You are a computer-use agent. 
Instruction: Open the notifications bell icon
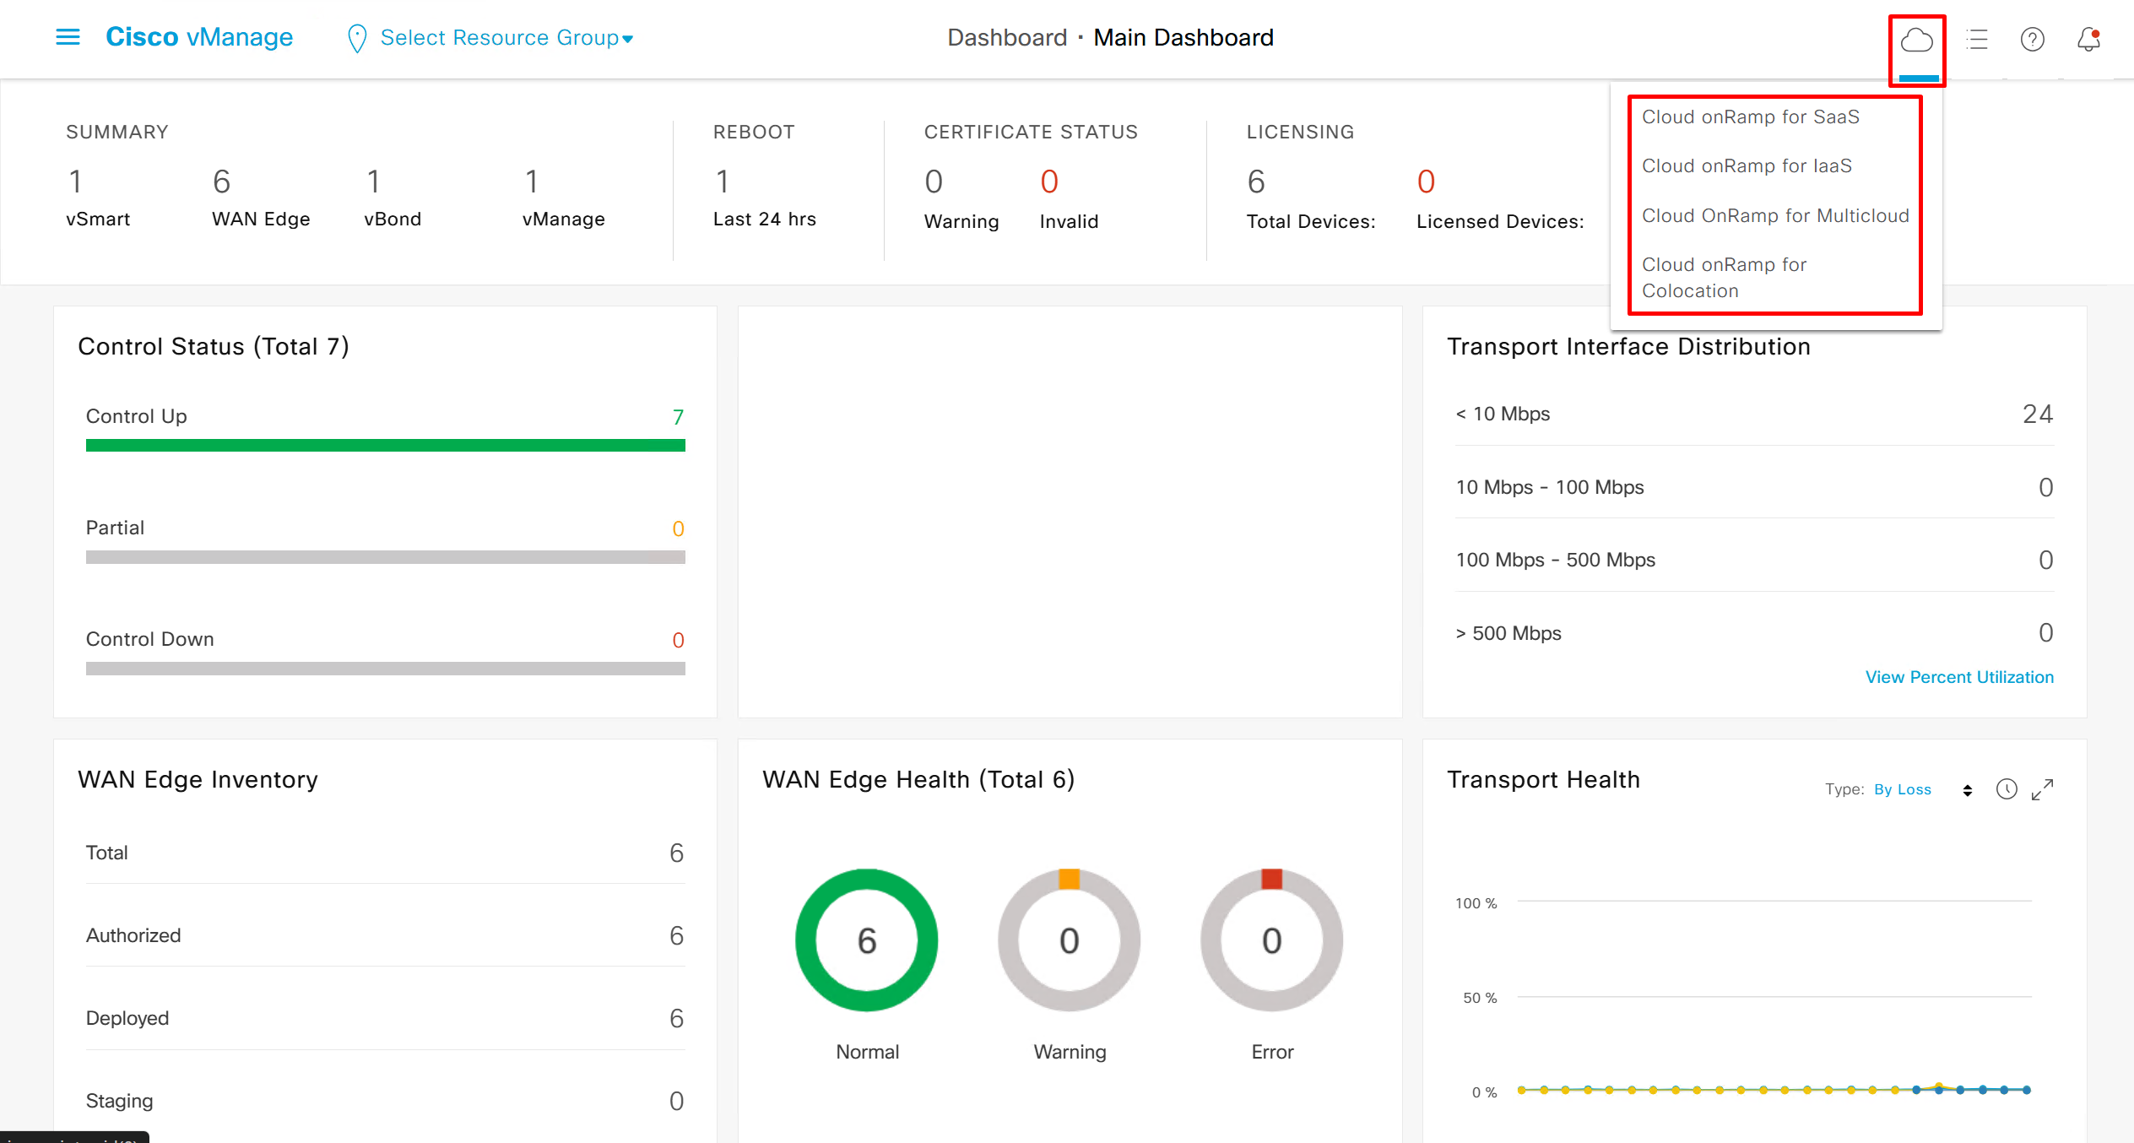(x=2088, y=39)
